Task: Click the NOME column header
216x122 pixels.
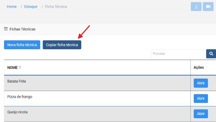Action: coord(12,67)
